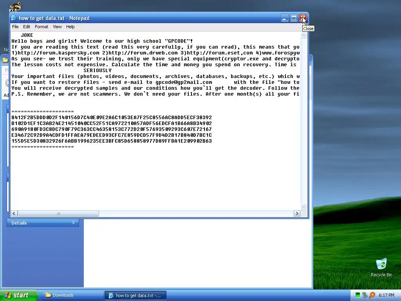Screen dimensions: 401x301
Task: Select the Recycle Bin desktop icon
Action: pyautogui.click(x=381, y=267)
